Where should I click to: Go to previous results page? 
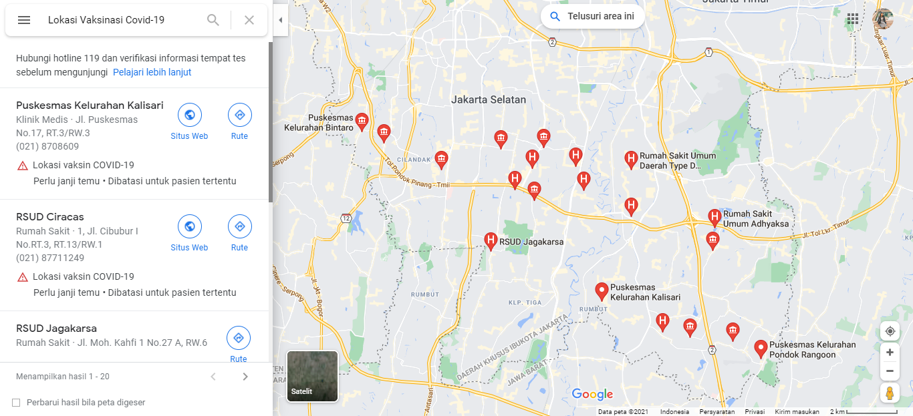213,377
